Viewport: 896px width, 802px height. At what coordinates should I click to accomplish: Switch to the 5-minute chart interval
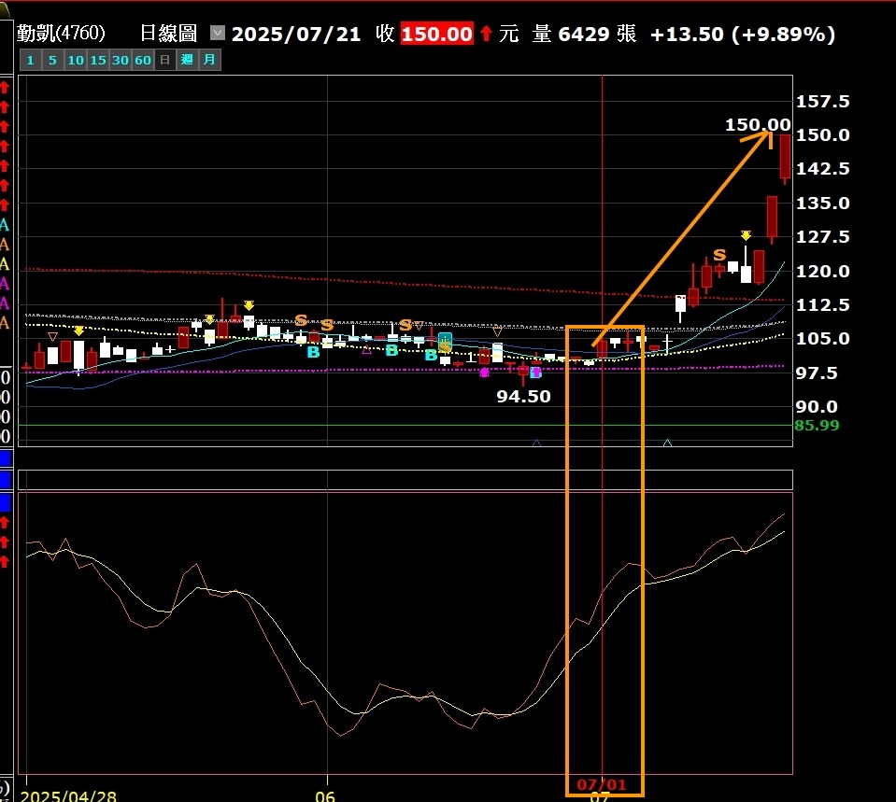(52, 60)
